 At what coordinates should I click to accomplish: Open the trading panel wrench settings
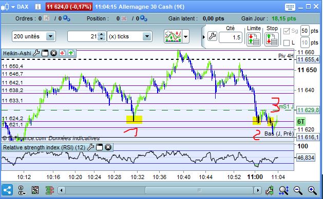(212, 36)
